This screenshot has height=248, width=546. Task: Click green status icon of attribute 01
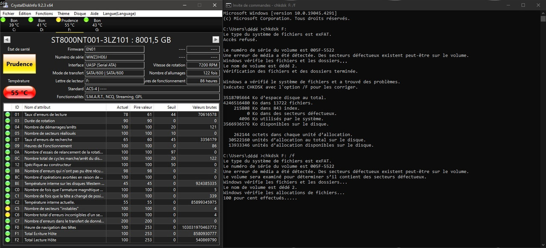click(8, 114)
